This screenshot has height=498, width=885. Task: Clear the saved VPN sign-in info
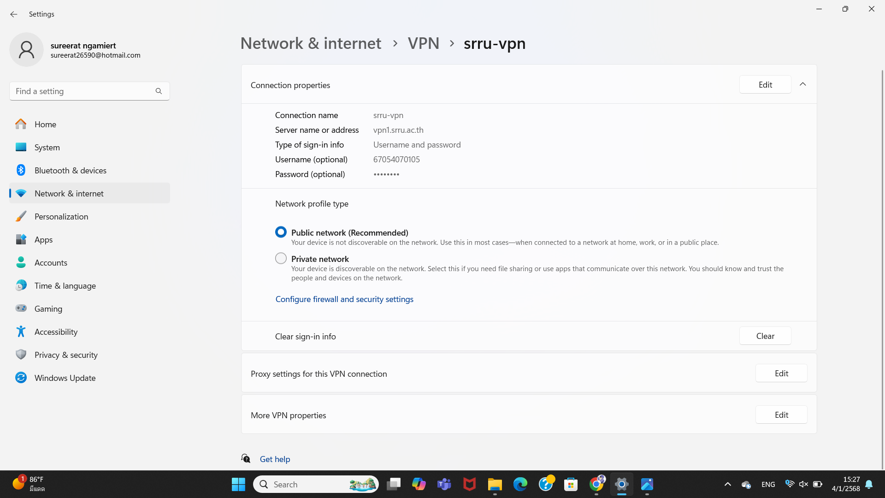click(x=765, y=336)
